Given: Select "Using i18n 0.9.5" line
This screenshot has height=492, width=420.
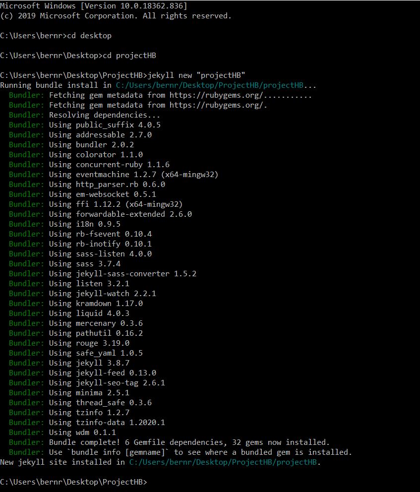Looking at the screenshot, I should coord(64,224).
